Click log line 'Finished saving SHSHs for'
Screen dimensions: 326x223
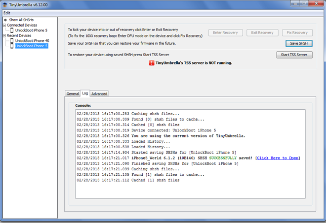coord(158,163)
